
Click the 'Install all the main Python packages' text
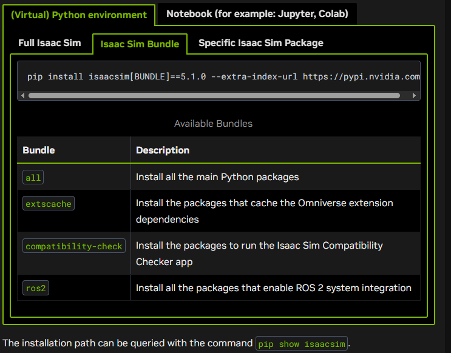(217, 177)
